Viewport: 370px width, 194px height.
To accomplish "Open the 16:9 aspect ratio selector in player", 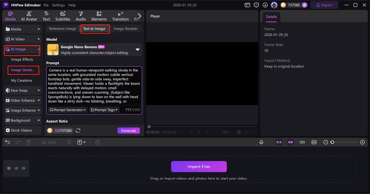I will click(226, 132).
